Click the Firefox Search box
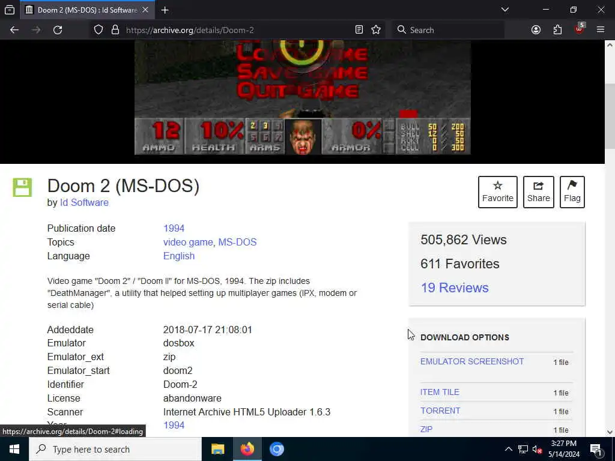This screenshot has height=461, width=615. coord(447,30)
